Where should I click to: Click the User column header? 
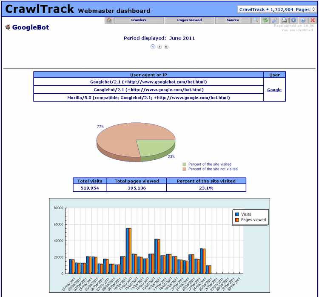point(274,75)
